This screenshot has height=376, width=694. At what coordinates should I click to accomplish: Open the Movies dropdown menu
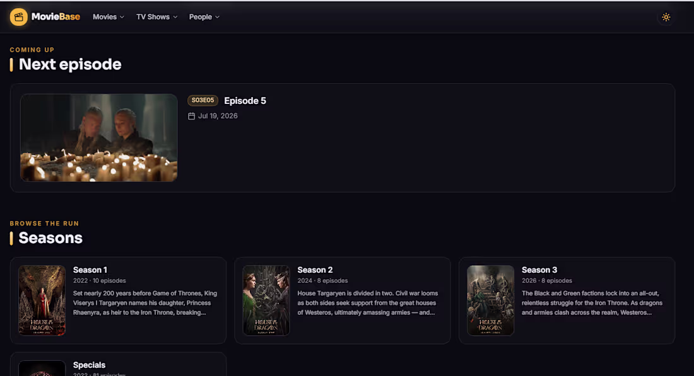109,17
